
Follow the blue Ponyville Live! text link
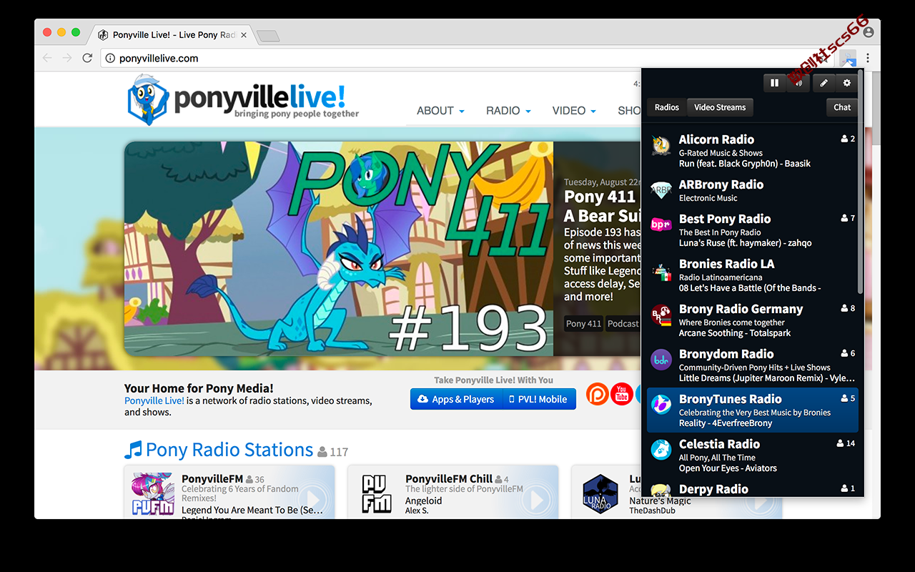(x=154, y=400)
